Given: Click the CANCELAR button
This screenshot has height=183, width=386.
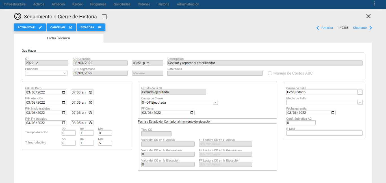Looking at the screenshot, I should point(61,27).
